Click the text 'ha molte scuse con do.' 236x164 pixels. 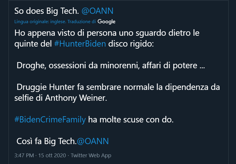tap(131, 119)
